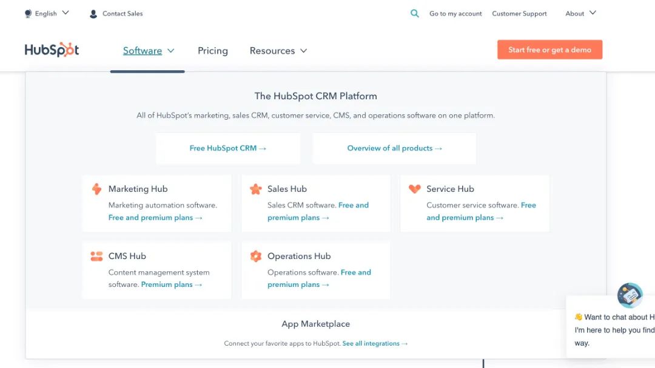Open the chat message popup

(x=611, y=326)
